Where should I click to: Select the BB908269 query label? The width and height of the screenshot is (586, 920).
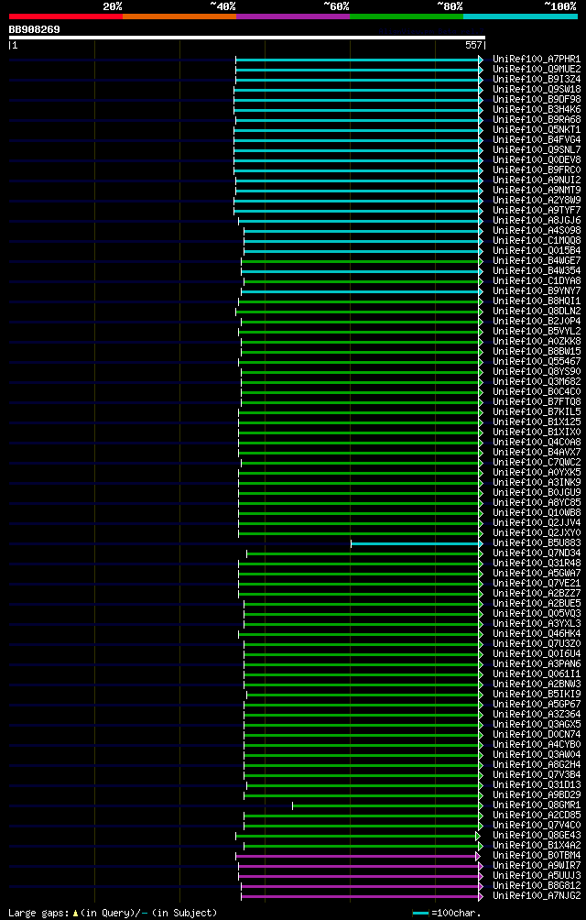tap(34, 29)
